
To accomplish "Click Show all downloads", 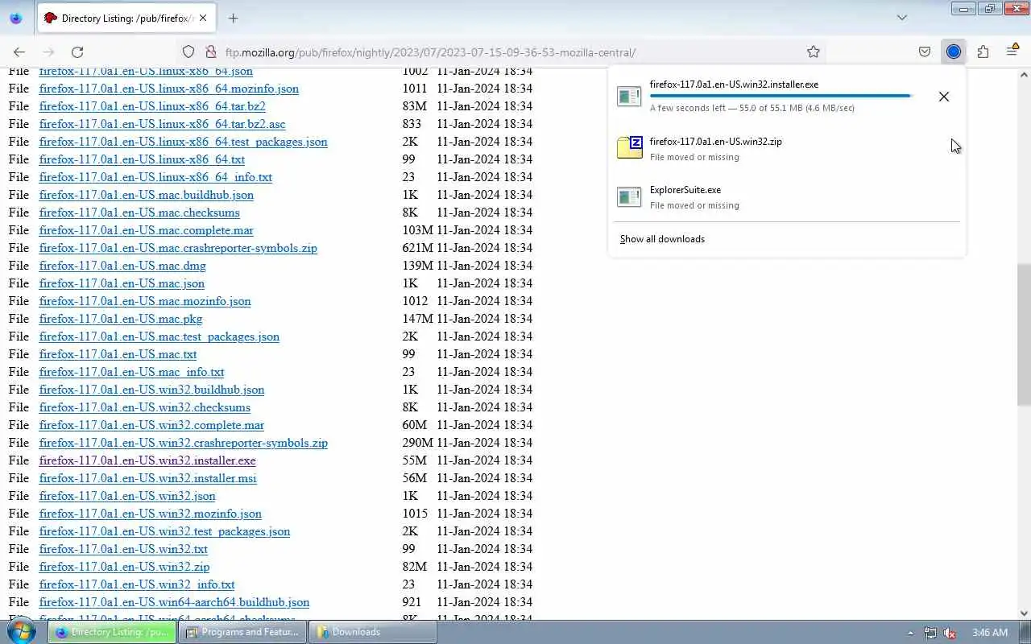I will point(662,239).
